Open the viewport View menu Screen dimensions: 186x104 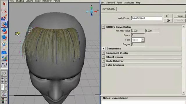12,1
